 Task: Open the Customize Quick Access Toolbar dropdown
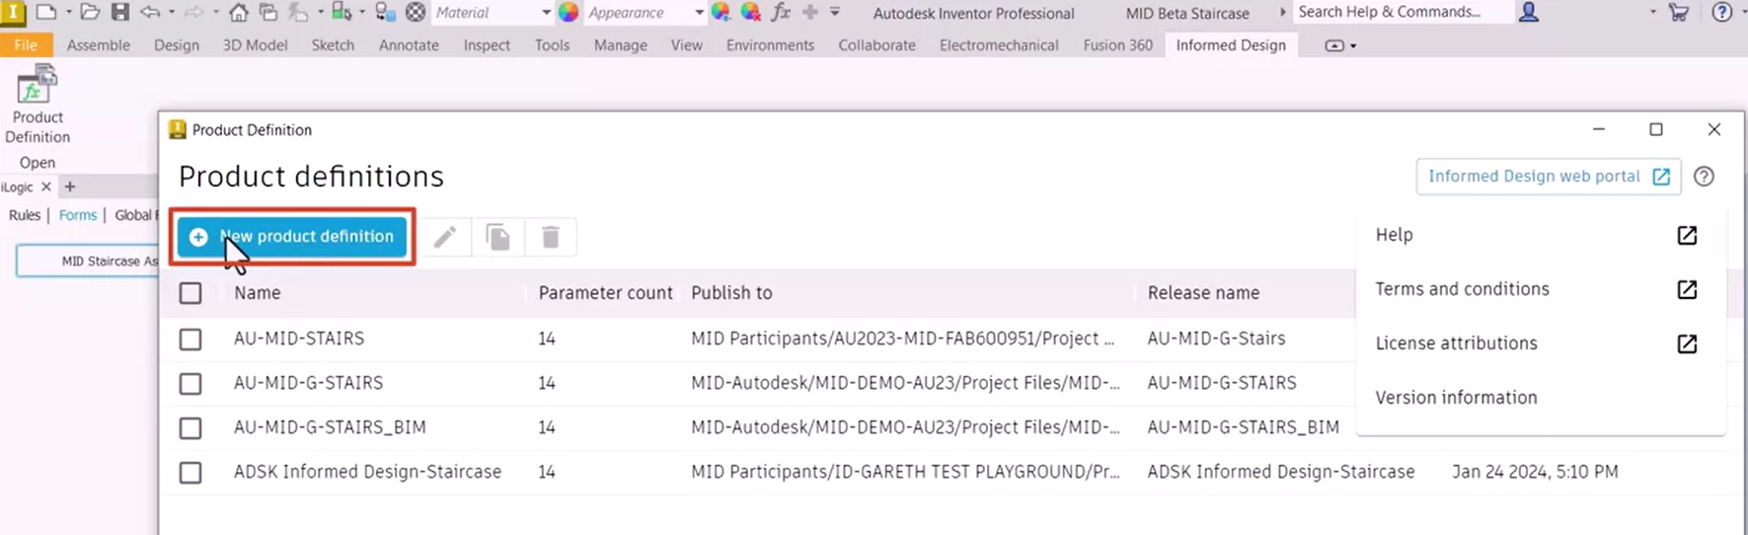pos(835,12)
